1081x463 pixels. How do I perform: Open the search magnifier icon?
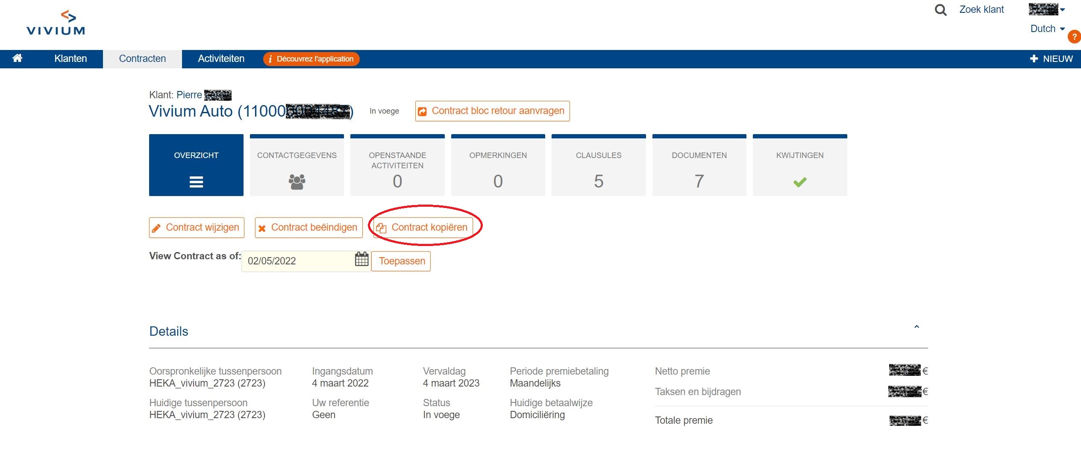pyautogui.click(x=940, y=10)
